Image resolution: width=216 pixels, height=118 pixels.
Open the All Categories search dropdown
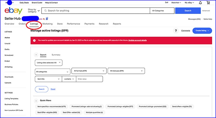click(x=162, y=11)
